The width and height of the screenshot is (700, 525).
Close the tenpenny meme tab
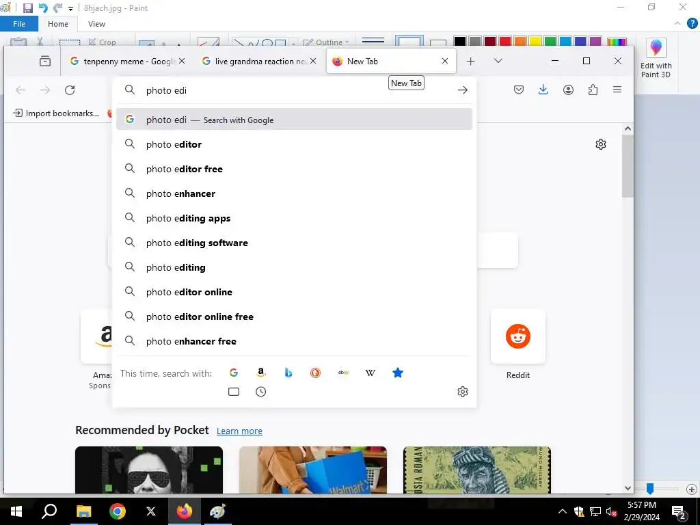click(x=182, y=61)
